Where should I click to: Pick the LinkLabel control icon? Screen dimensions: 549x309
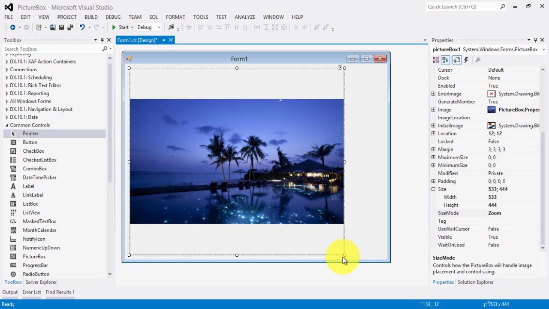13,195
